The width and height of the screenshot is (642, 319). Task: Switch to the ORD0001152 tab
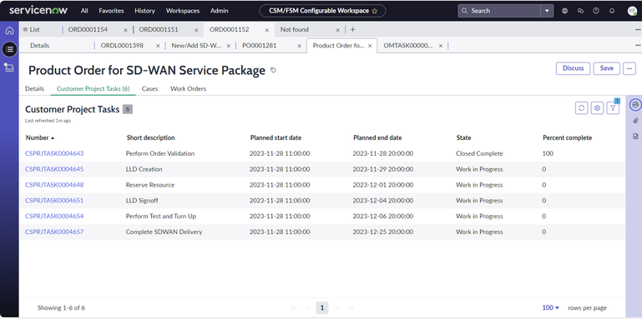click(230, 29)
